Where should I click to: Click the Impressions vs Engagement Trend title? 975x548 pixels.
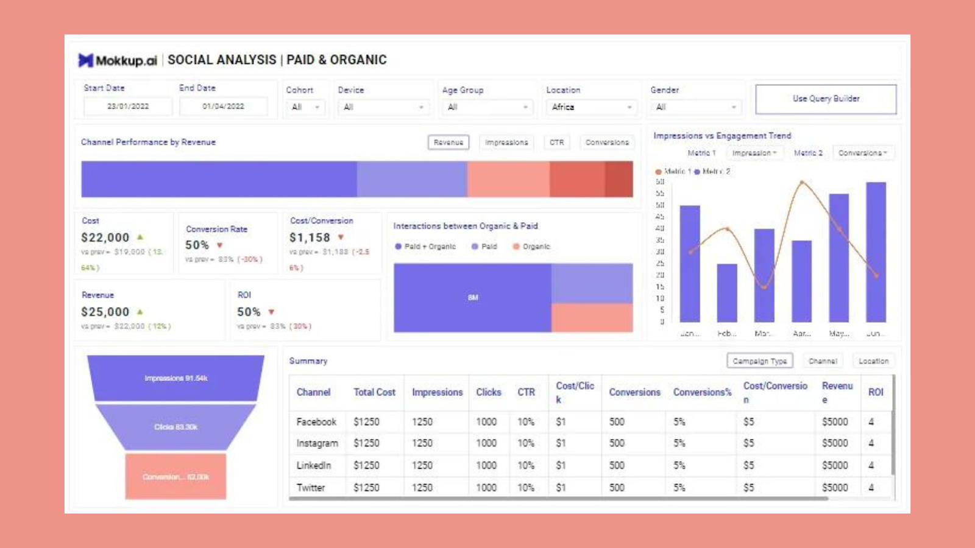[x=722, y=136]
